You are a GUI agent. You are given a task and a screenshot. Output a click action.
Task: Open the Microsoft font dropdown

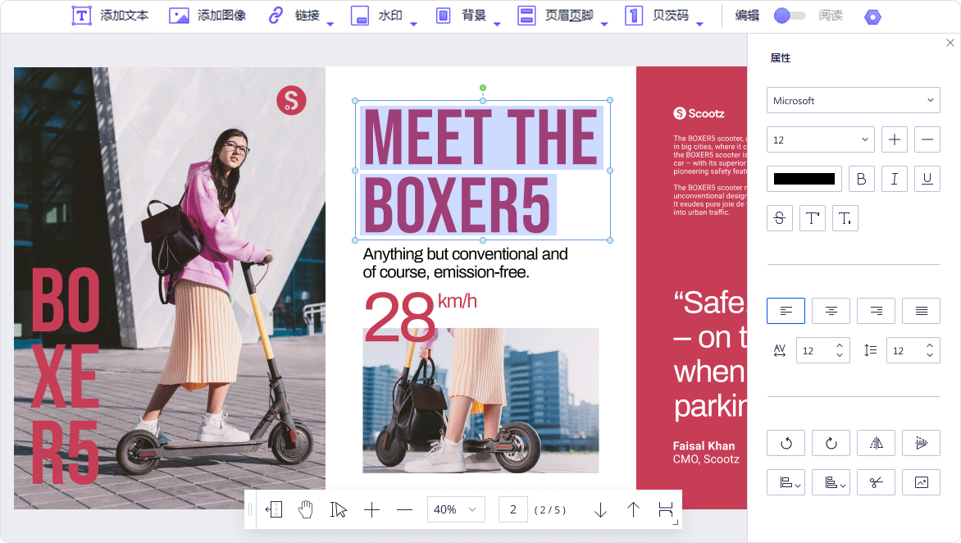coord(853,100)
